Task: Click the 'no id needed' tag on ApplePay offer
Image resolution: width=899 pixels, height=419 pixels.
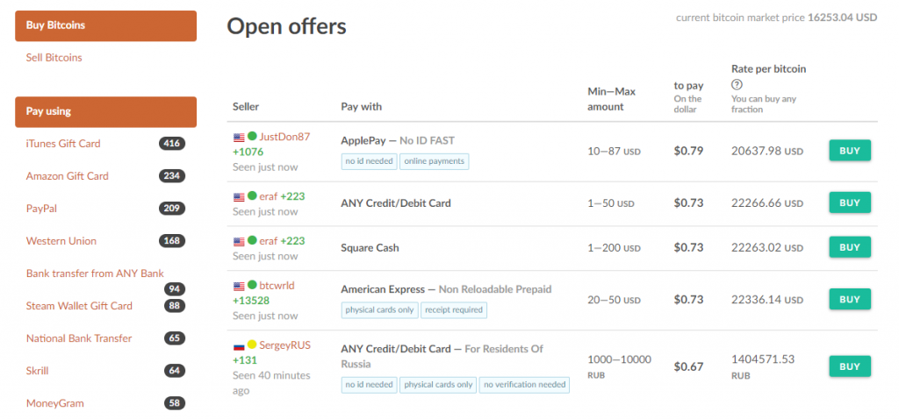Action: [370, 161]
